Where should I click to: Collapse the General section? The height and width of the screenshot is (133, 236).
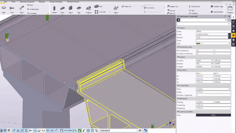(178, 28)
